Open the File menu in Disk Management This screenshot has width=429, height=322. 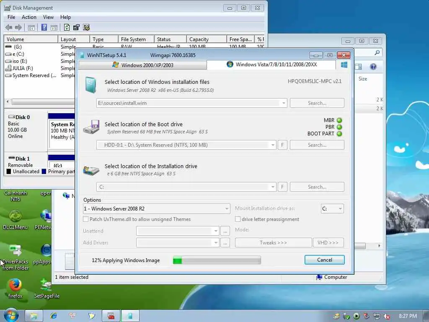[x=11, y=17]
